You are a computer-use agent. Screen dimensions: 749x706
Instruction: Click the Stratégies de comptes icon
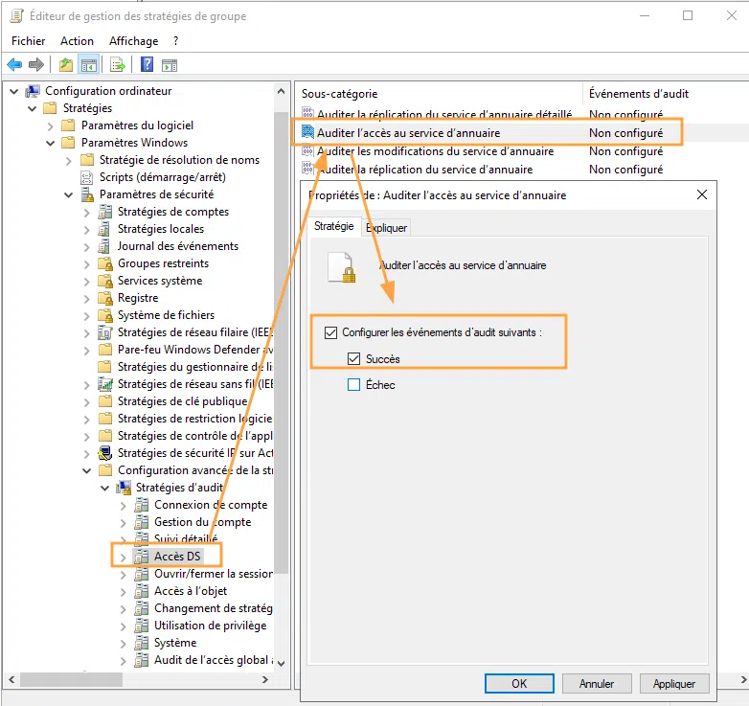point(105,212)
